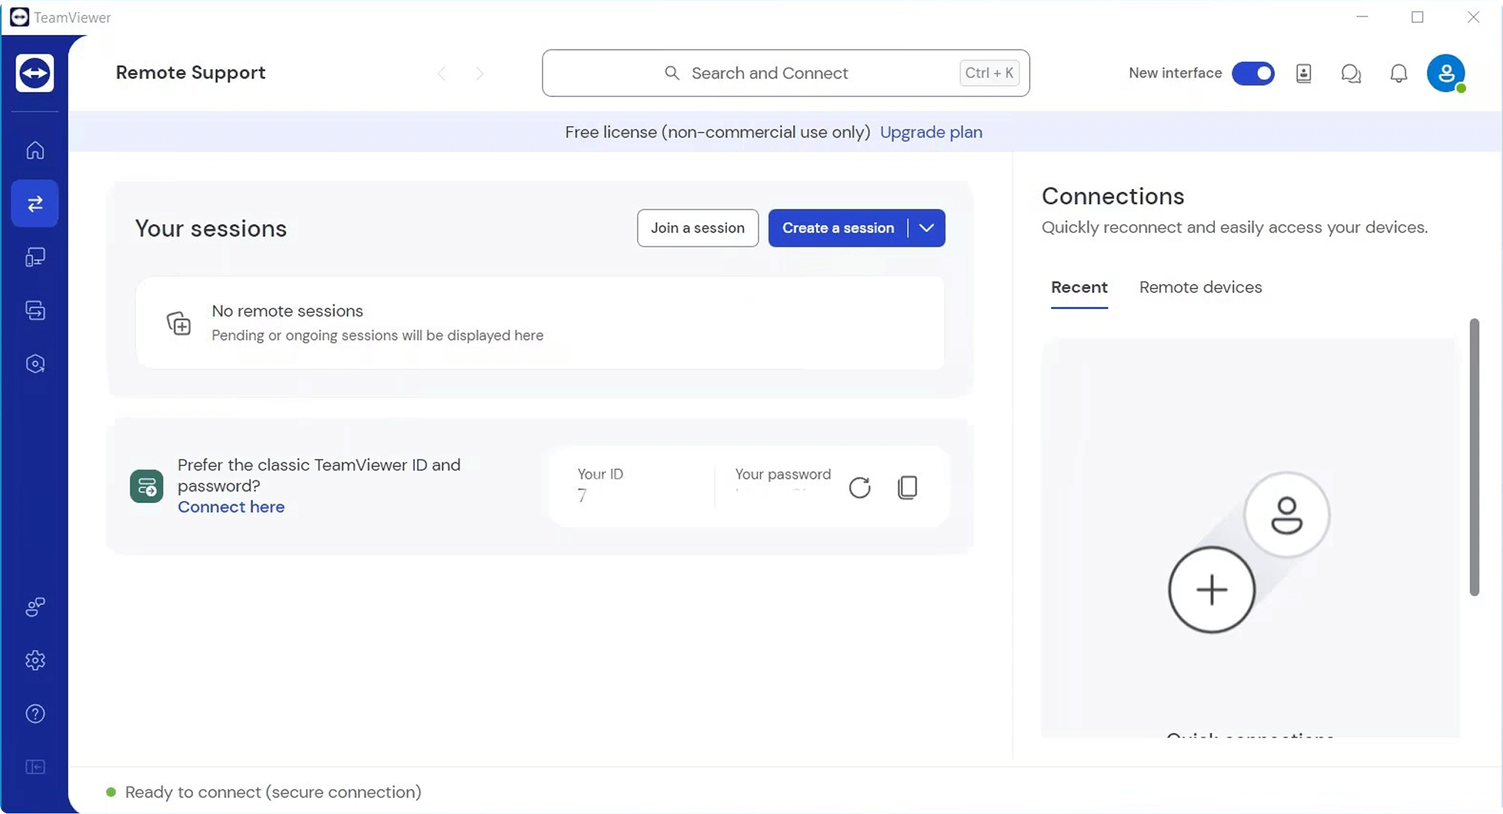Expand the Create a session dropdown arrow
The width and height of the screenshot is (1503, 814).
click(926, 228)
